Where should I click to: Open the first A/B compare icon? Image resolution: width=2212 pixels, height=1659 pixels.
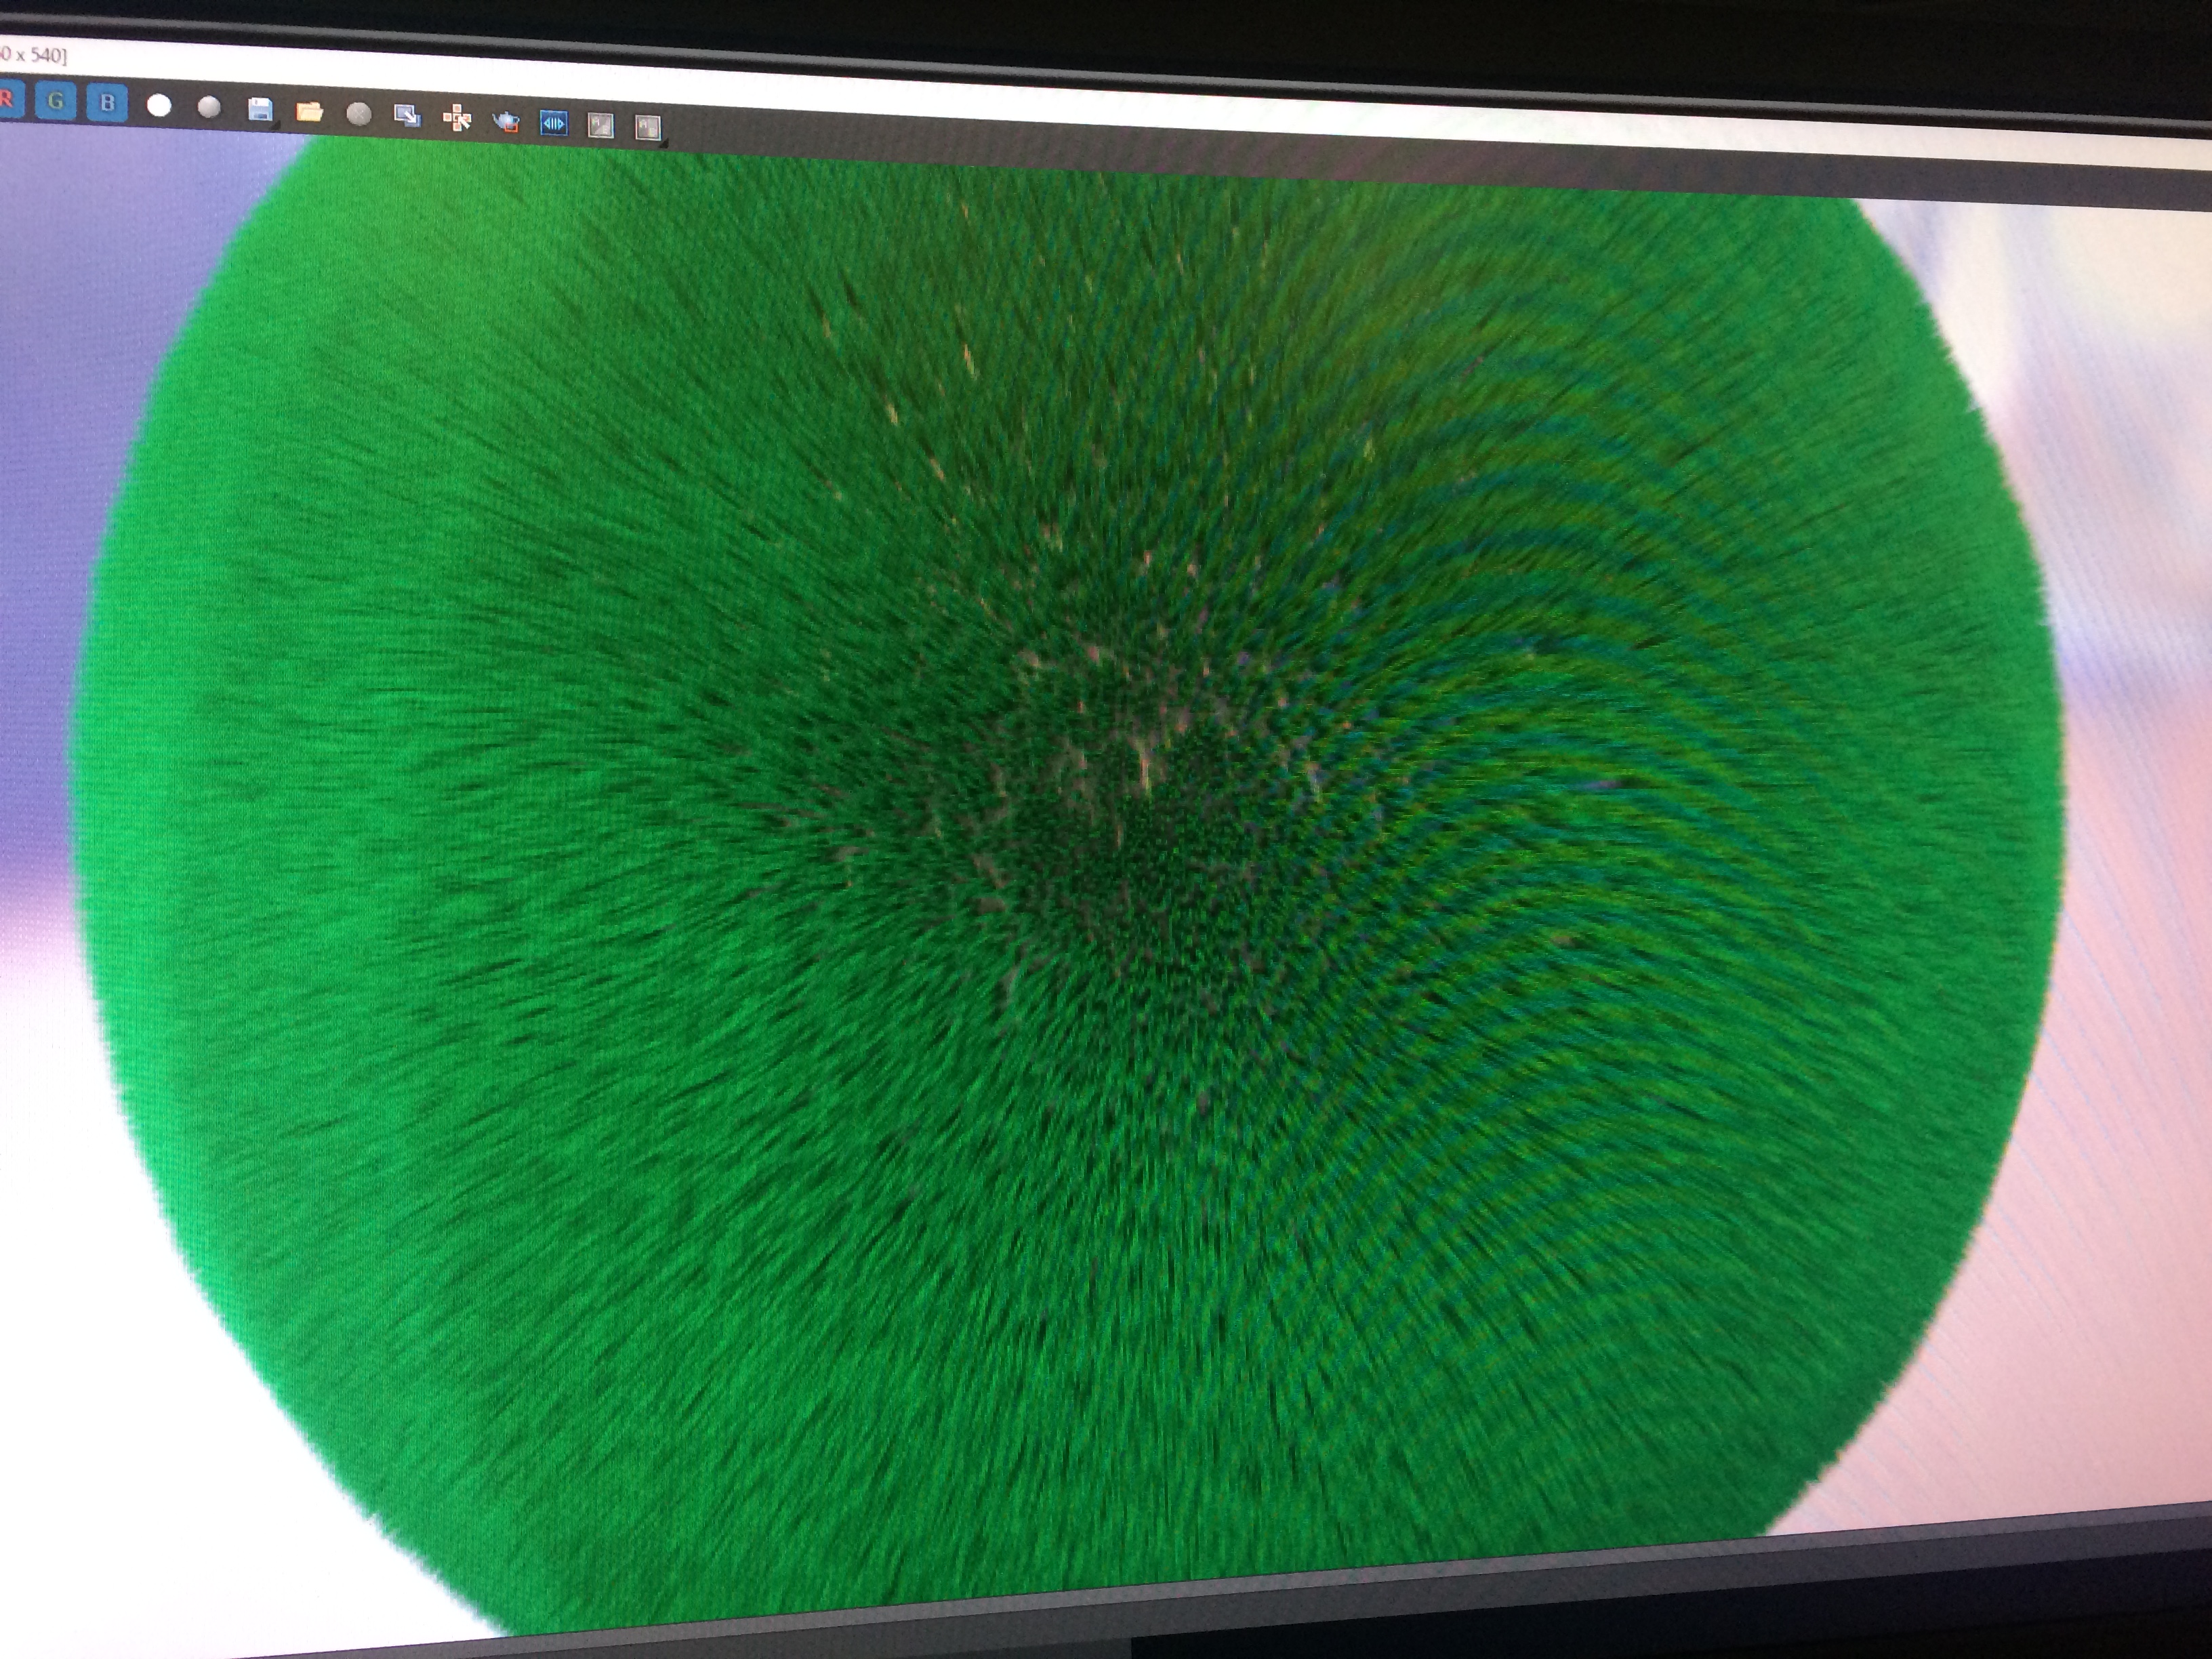pos(600,125)
